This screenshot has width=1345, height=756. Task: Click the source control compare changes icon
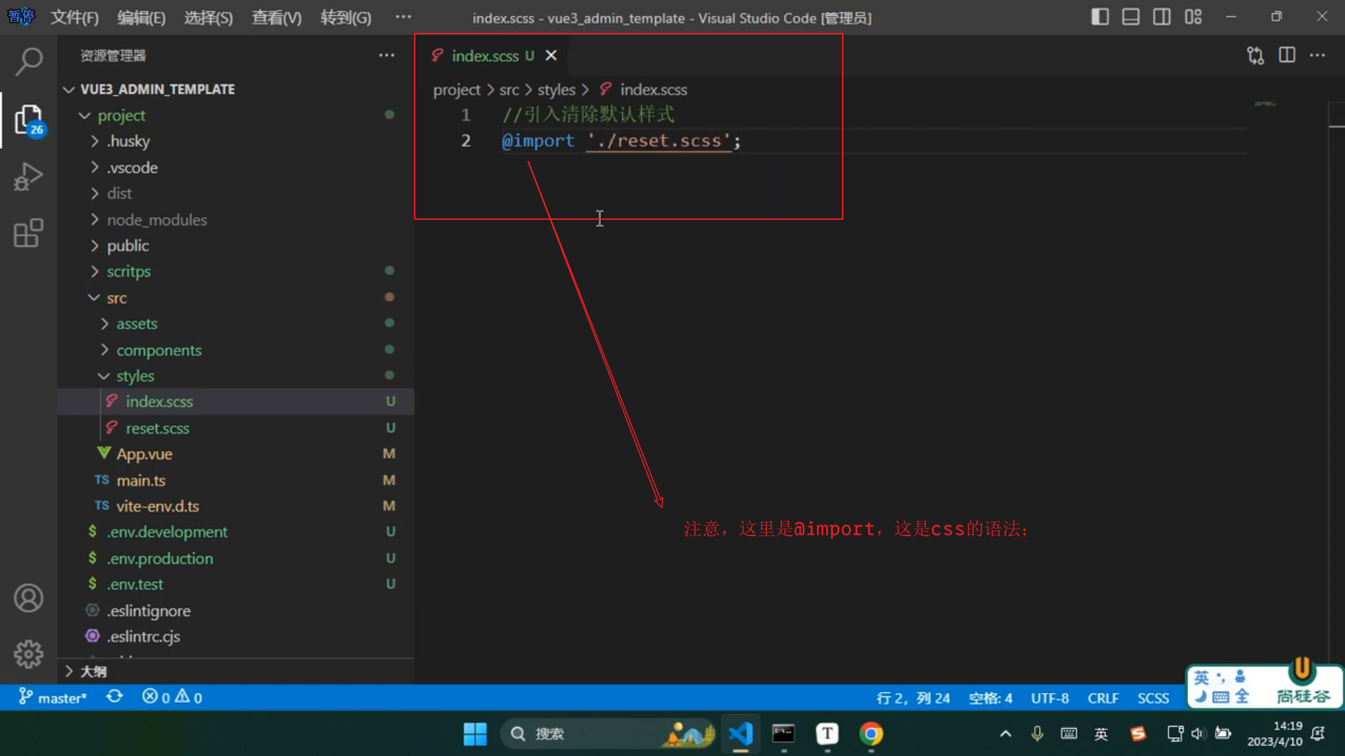point(1255,55)
